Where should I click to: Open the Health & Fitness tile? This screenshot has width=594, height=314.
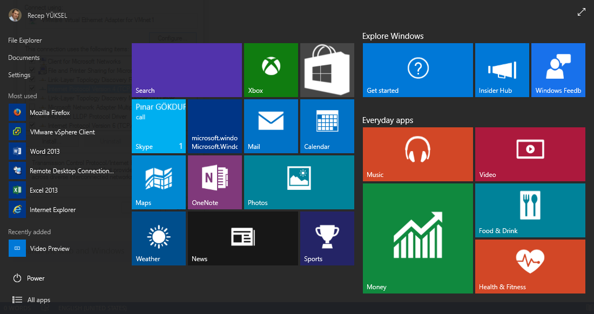530,267
